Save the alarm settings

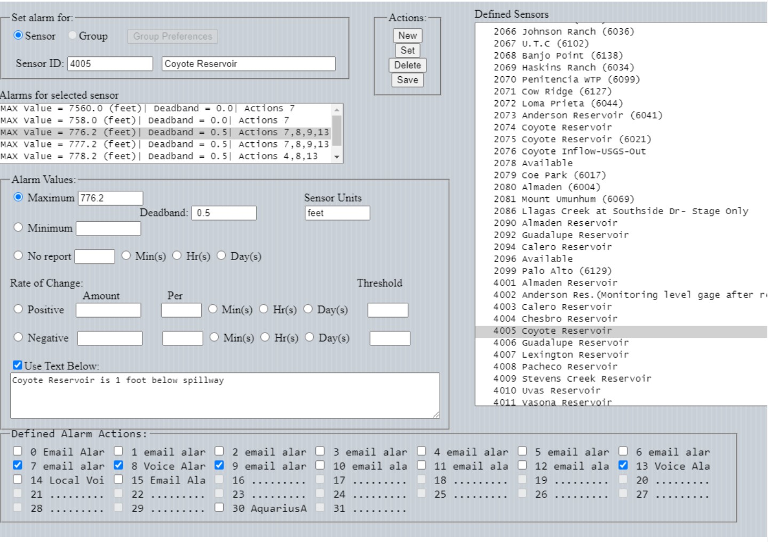click(407, 80)
